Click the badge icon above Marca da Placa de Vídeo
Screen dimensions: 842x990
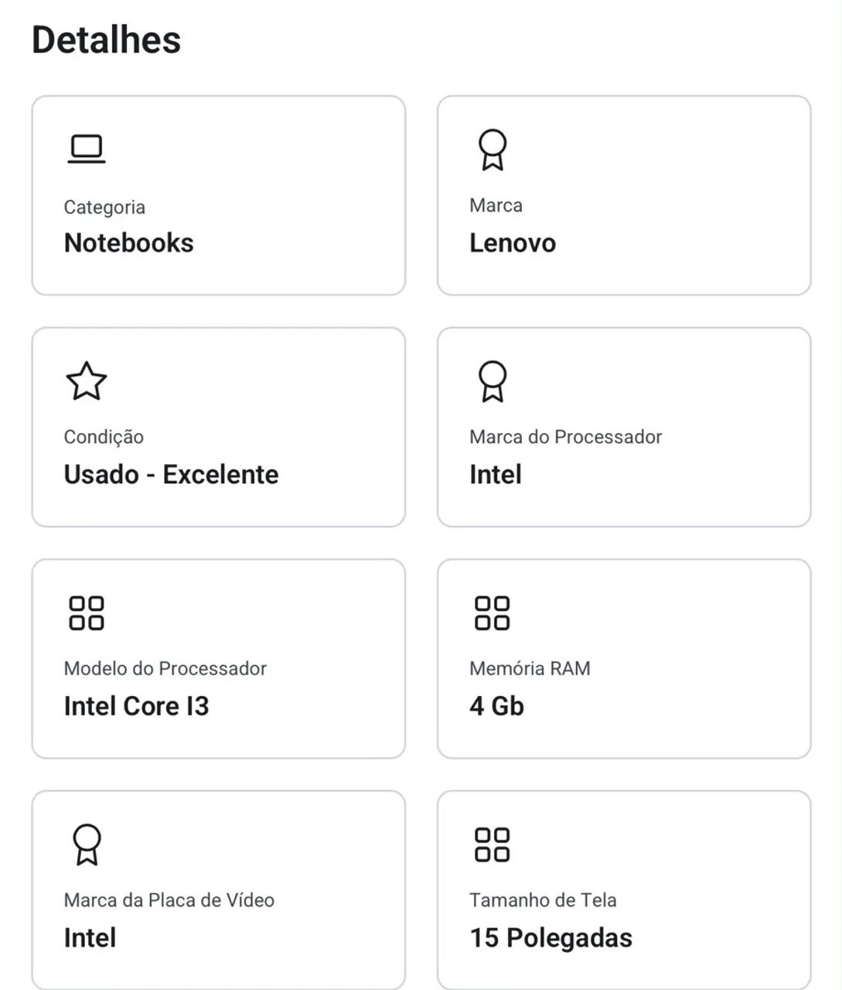[86, 844]
